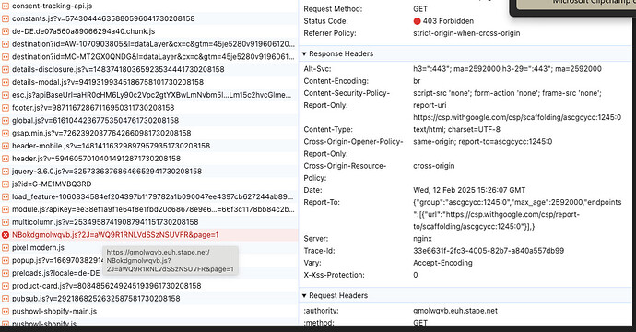Select the header-mobile.js request

pyautogui.click(x=148, y=146)
